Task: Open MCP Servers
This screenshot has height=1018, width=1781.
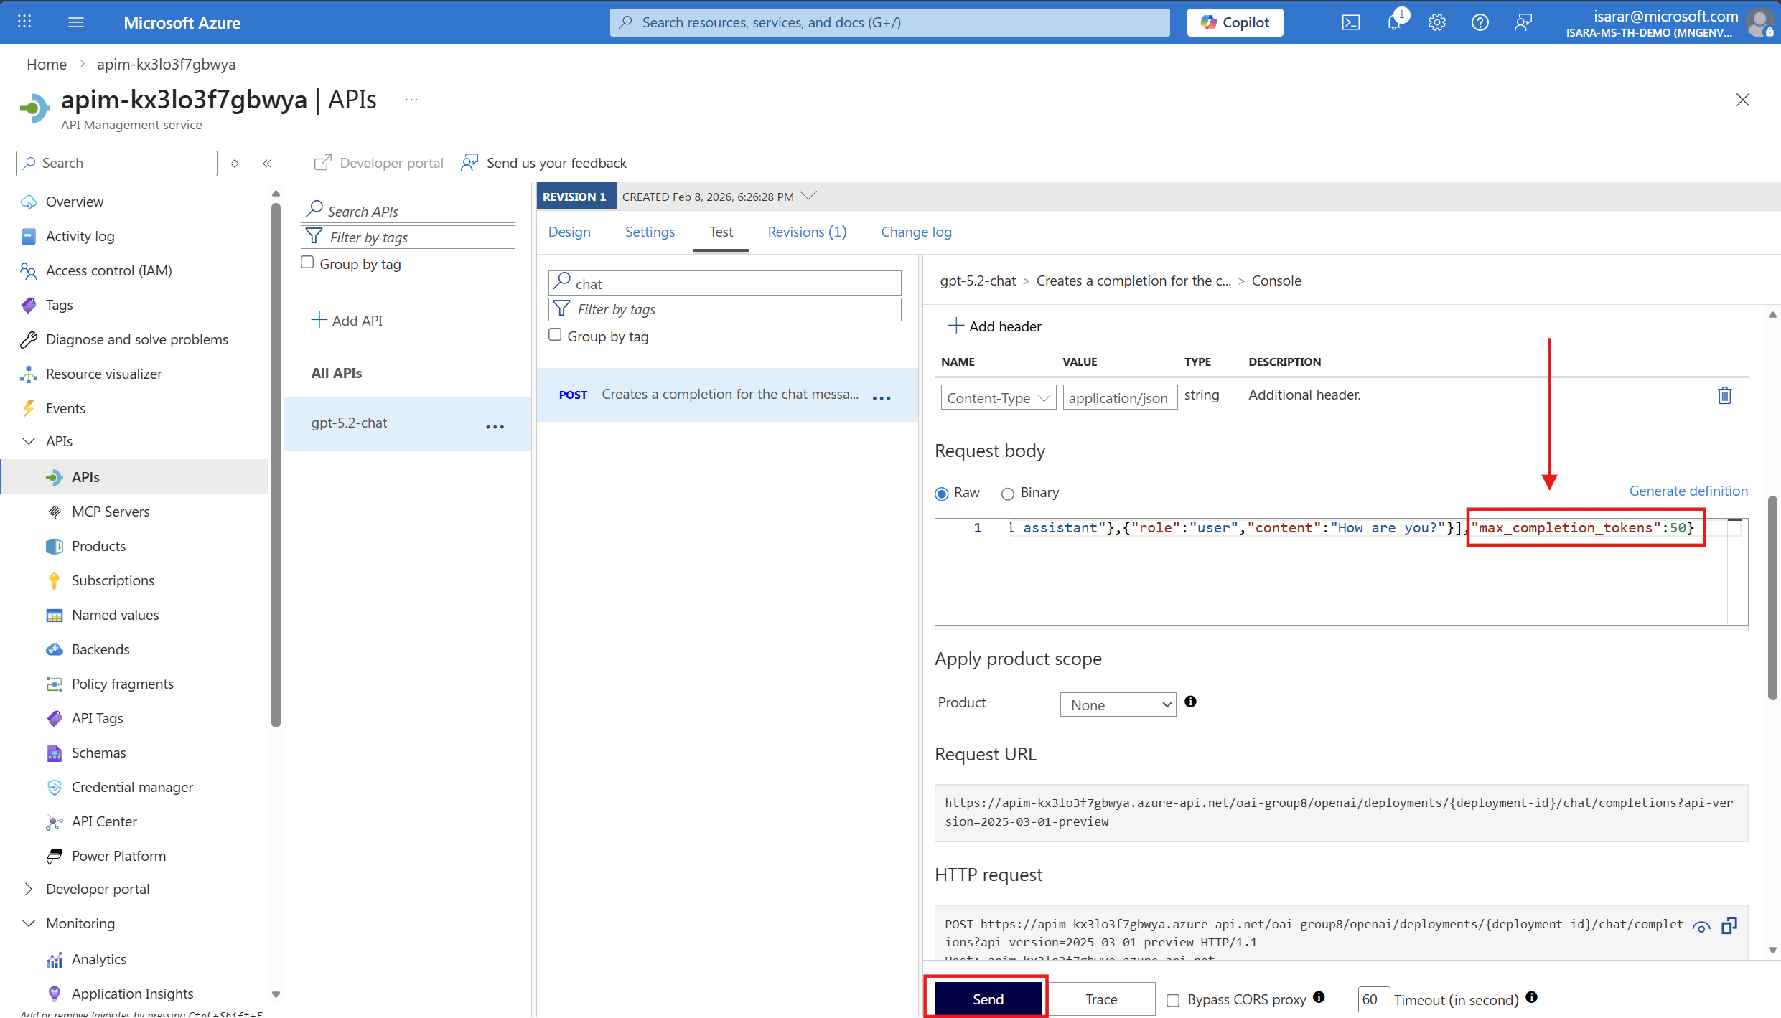Action: click(x=111, y=512)
